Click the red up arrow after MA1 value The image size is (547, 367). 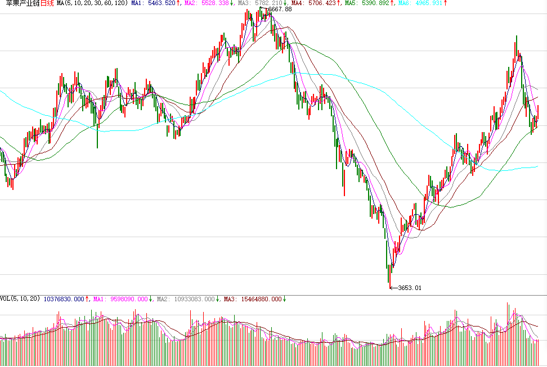pos(178,3)
